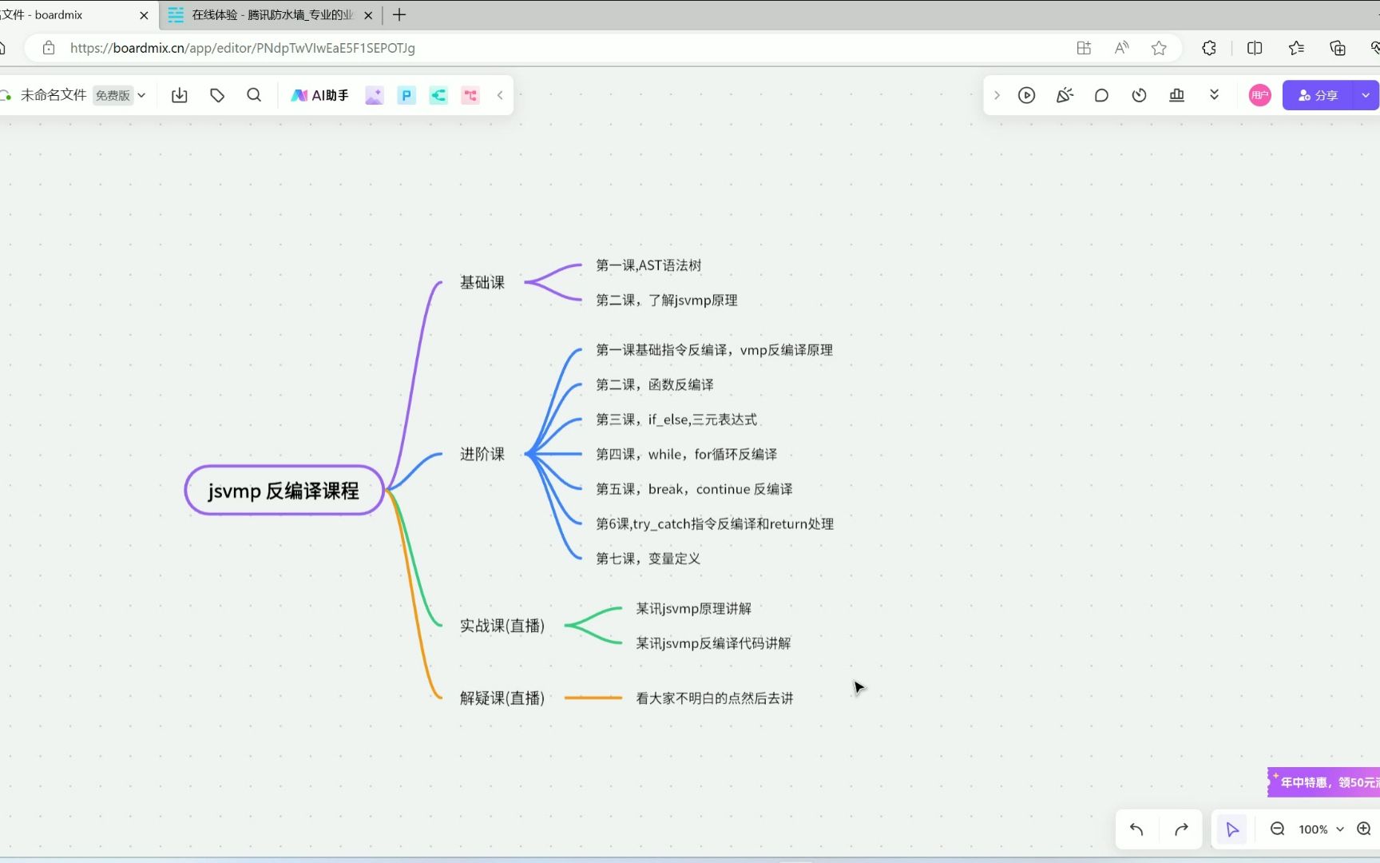The height and width of the screenshot is (863, 1380).
Task: Click the browser address bar URL
Action: [x=243, y=48]
